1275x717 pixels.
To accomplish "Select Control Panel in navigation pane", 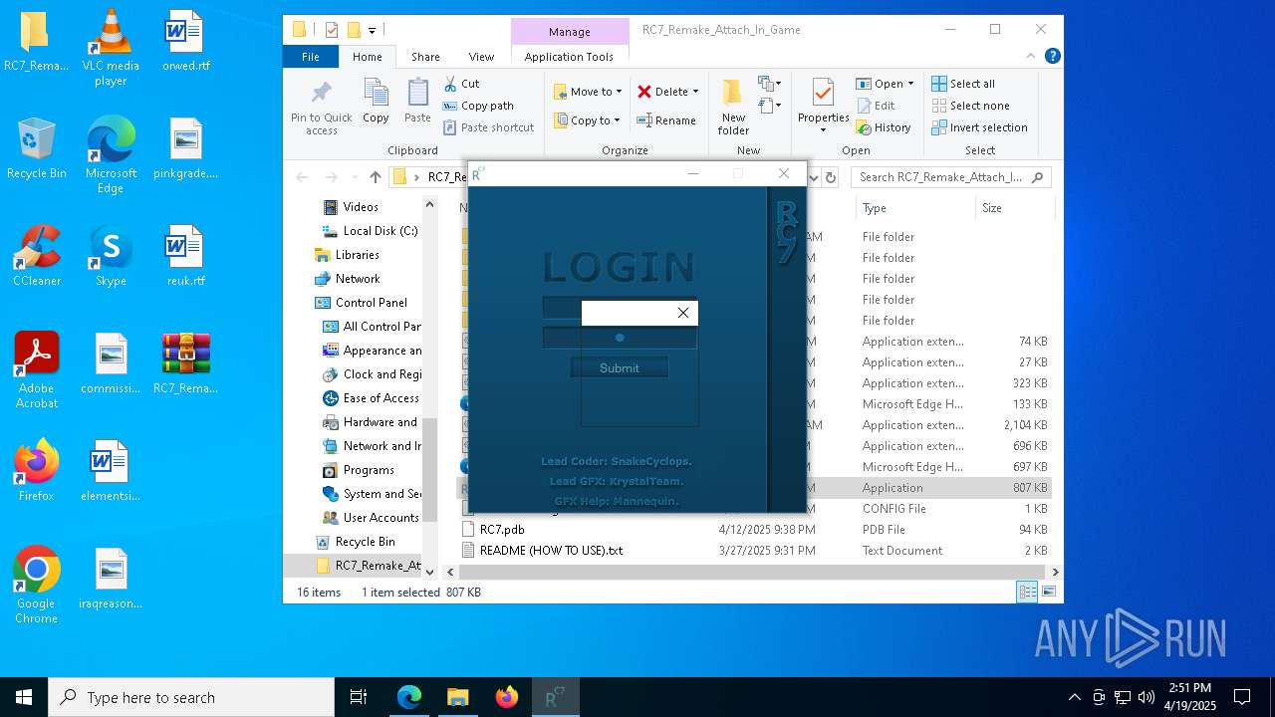I will 361,302.
